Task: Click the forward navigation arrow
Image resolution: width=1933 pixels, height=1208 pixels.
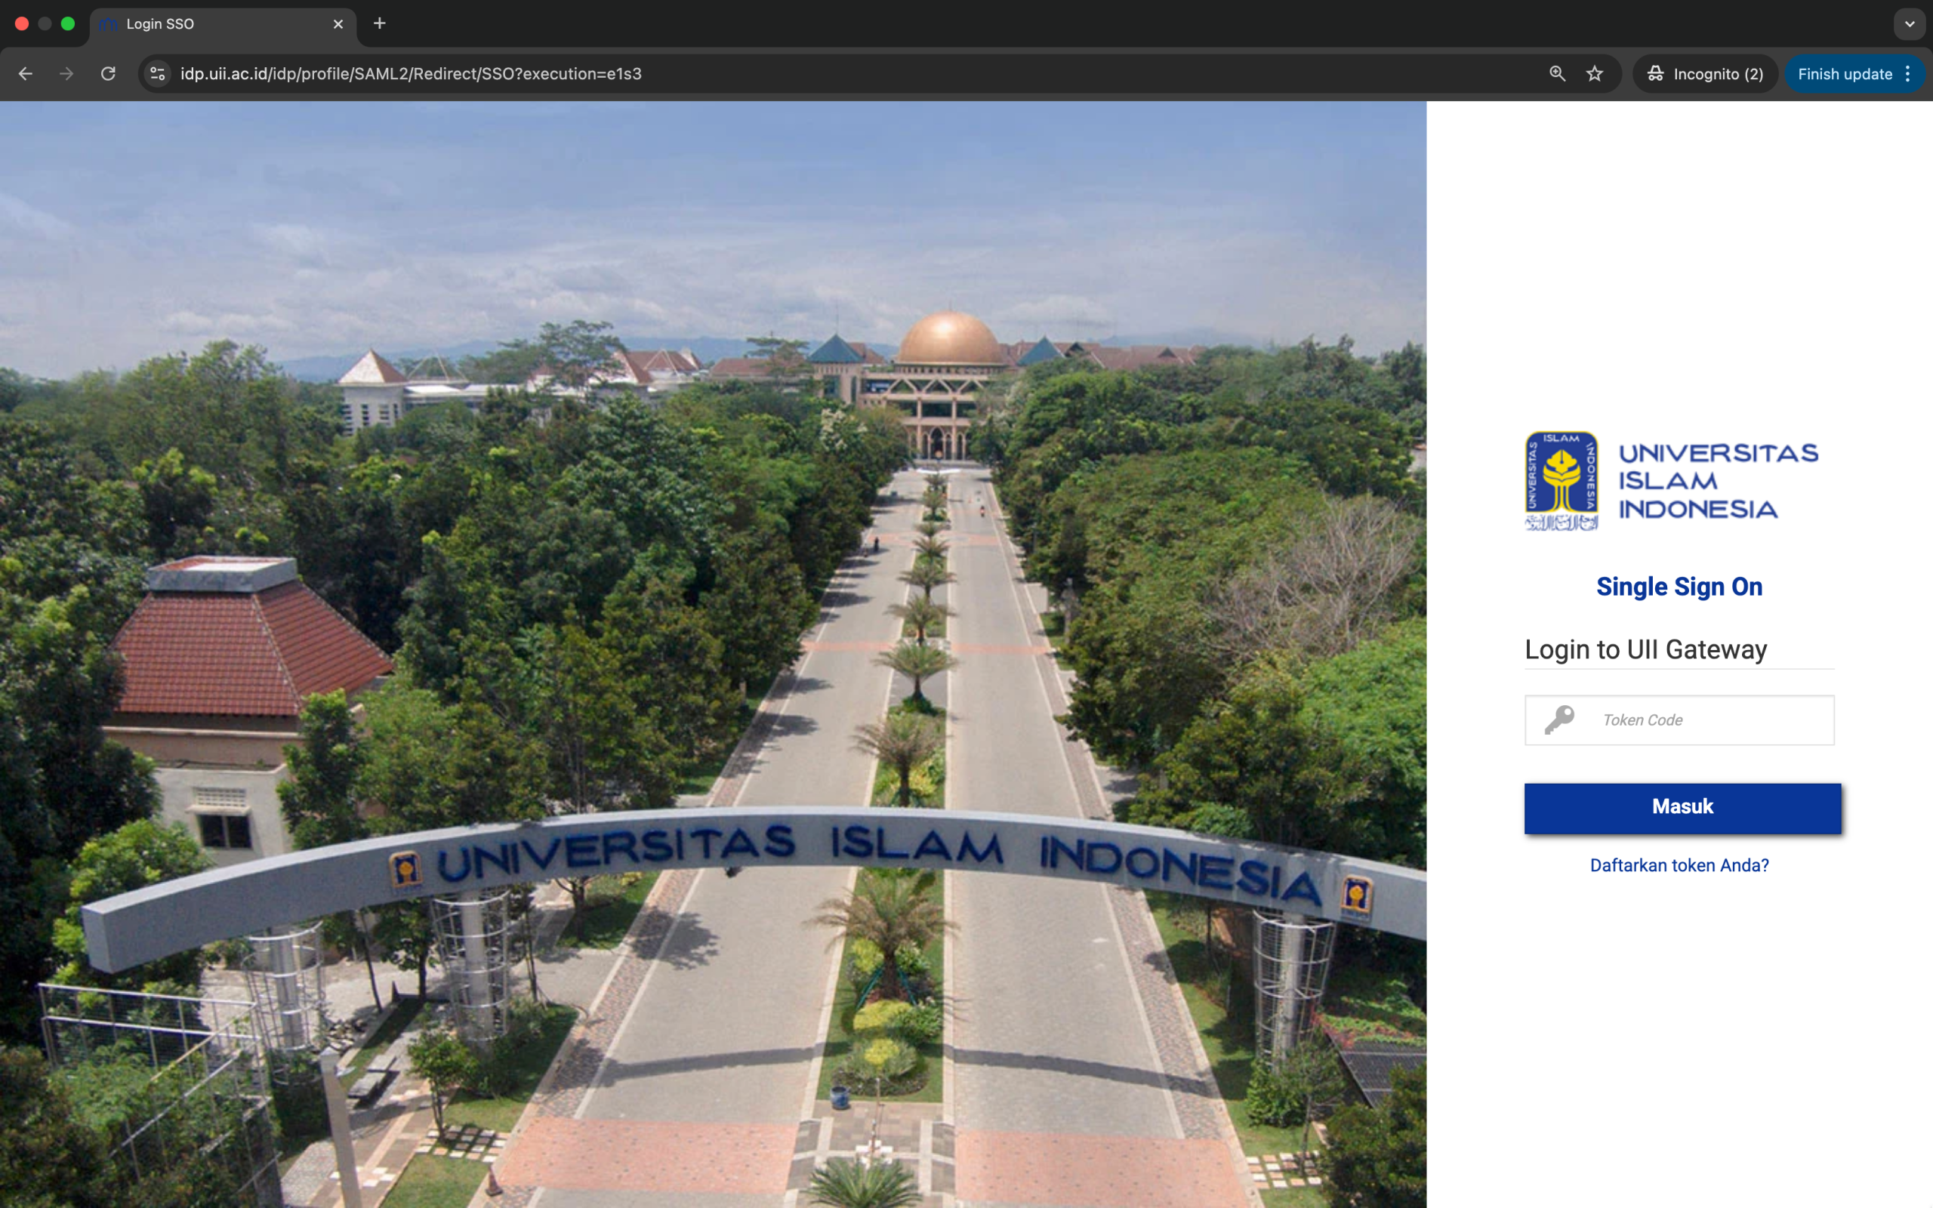Action: coord(67,73)
